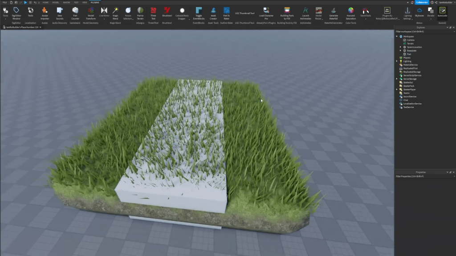Image resolution: width=456 pixels, height=256 pixels.
Task: Open the Beveler dropdown
Action: (x=431, y=13)
